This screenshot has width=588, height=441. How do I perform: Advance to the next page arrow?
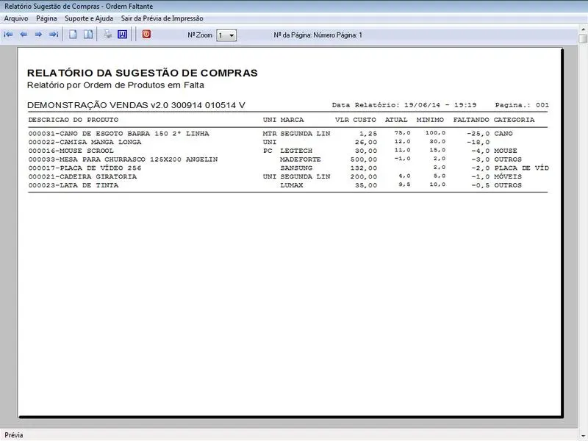tap(38, 35)
